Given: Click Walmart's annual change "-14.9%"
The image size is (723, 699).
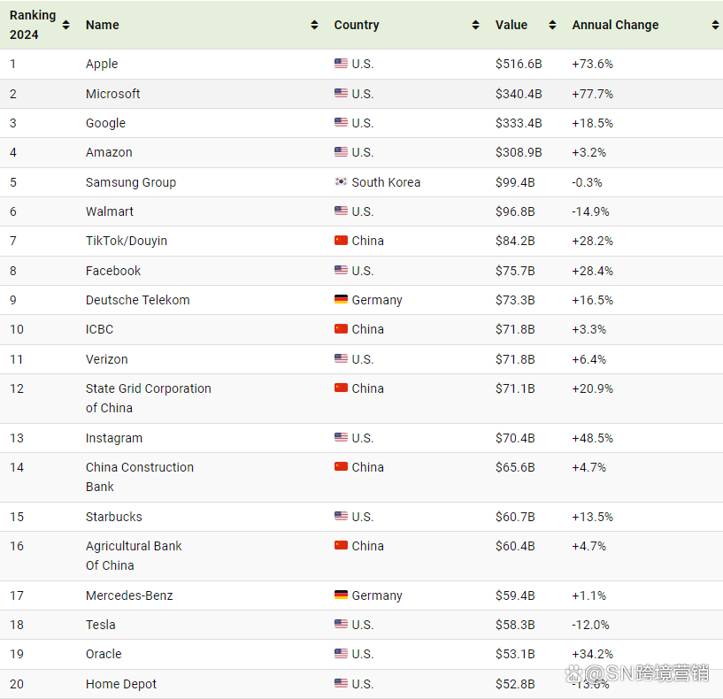Looking at the screenshot, I should point(590,211).
